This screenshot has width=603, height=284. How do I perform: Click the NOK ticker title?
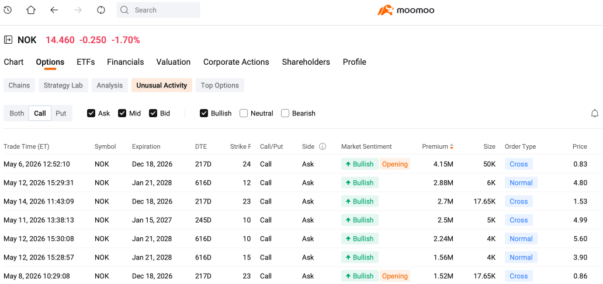click(27, 40)
